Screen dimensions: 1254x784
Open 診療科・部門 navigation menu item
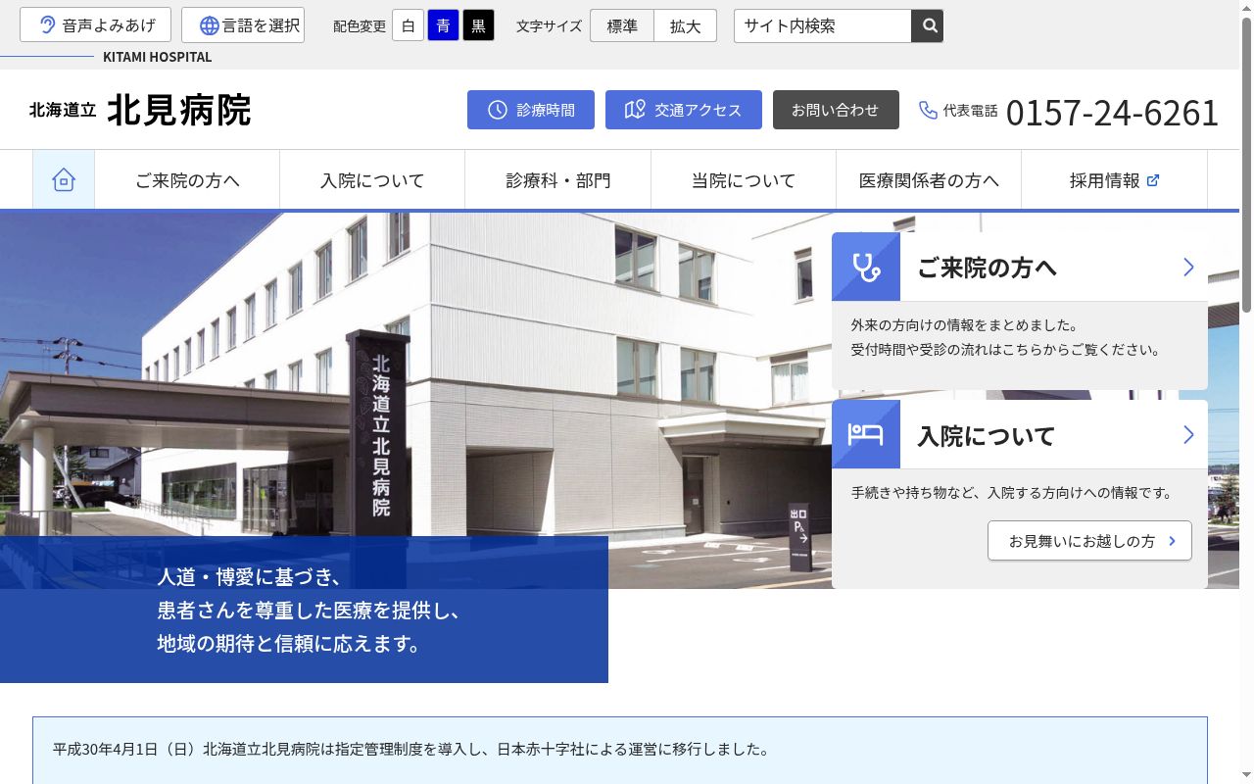(x=557, y=180)
